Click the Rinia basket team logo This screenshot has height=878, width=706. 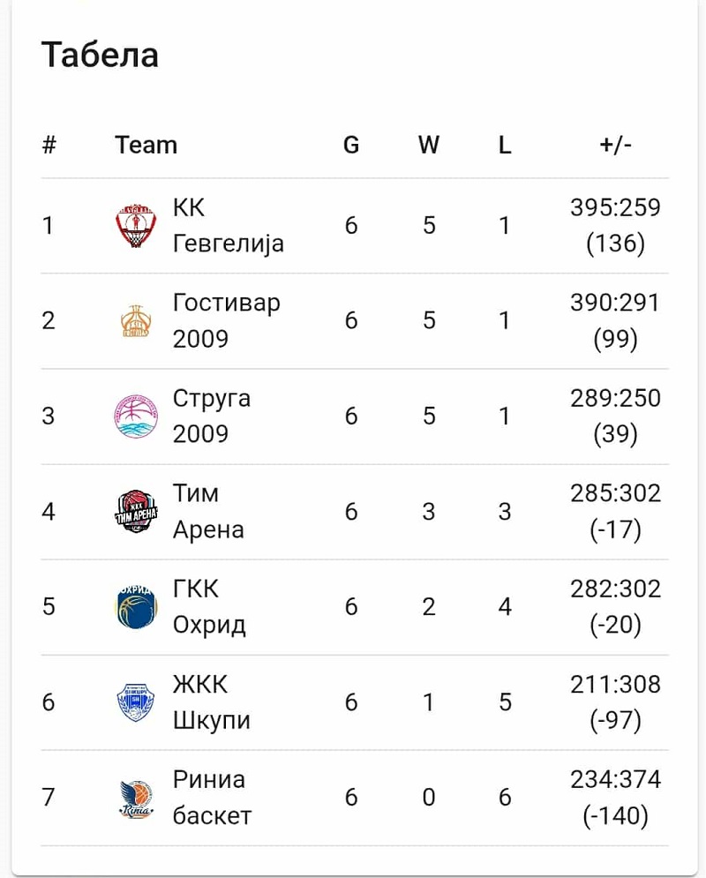click(136, 798)
